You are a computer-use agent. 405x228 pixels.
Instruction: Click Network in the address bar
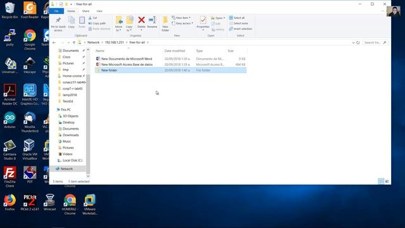pyautogui.click(x=93, y=42)
